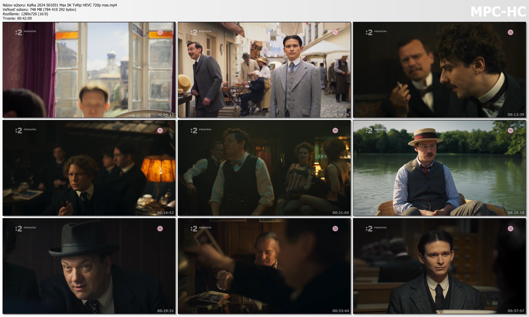The image size is (529, 317).
Task: Click the age rating 15 badge in 00:37:57 frame
Action: coord(510,229)
